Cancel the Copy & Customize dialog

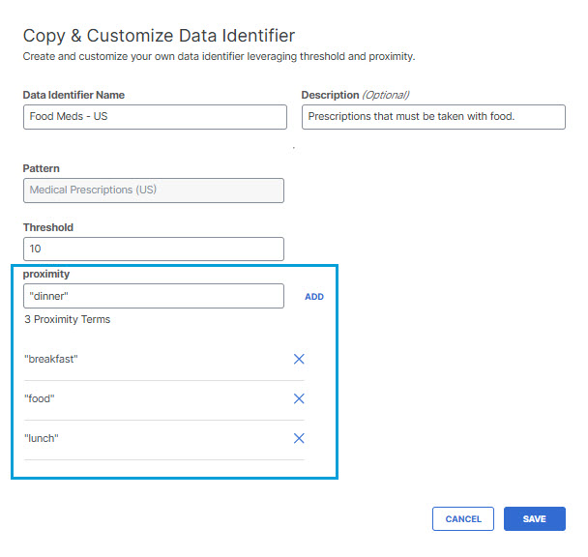pos(462,518)
